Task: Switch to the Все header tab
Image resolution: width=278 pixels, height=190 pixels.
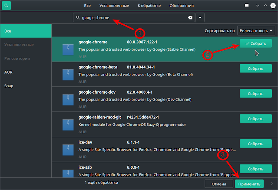Action: [x=87, y=6]
